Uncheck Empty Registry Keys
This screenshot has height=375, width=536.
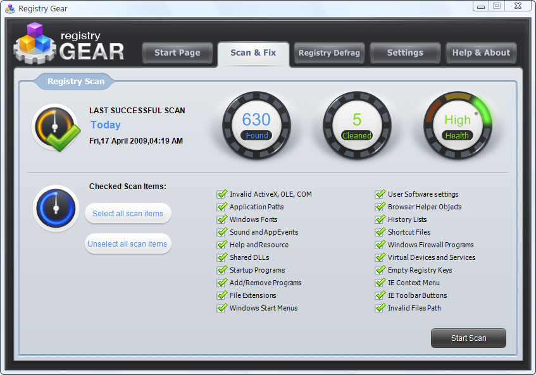click(380, 270)
